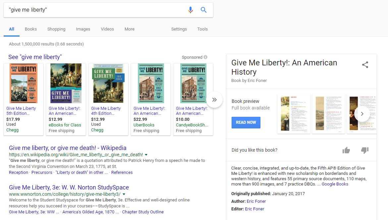Open the Wikipedia 'Give me liberty' result
388x220 pixels.
(x=68, y=148)
